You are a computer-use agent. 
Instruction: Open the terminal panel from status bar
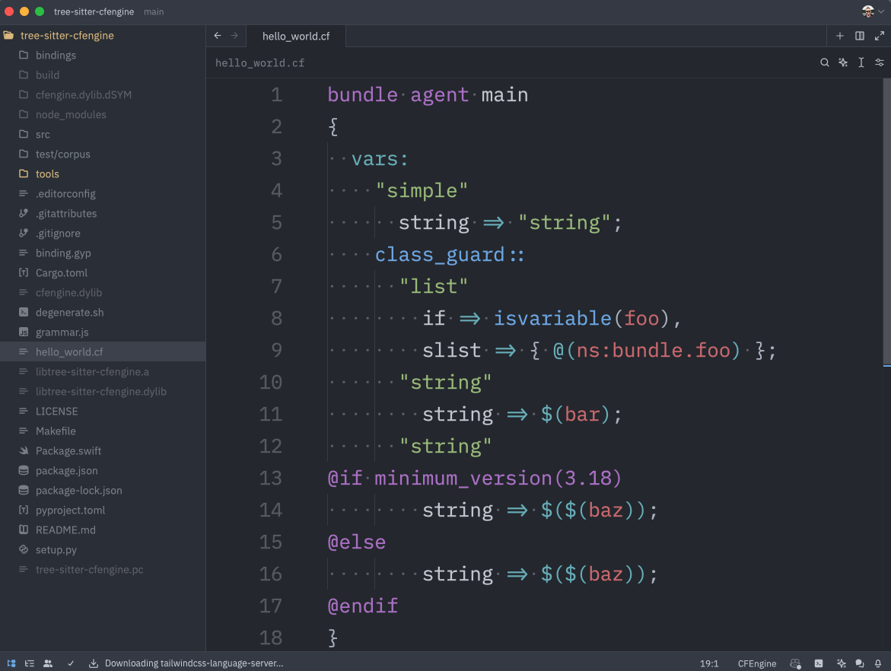[819, 663]
